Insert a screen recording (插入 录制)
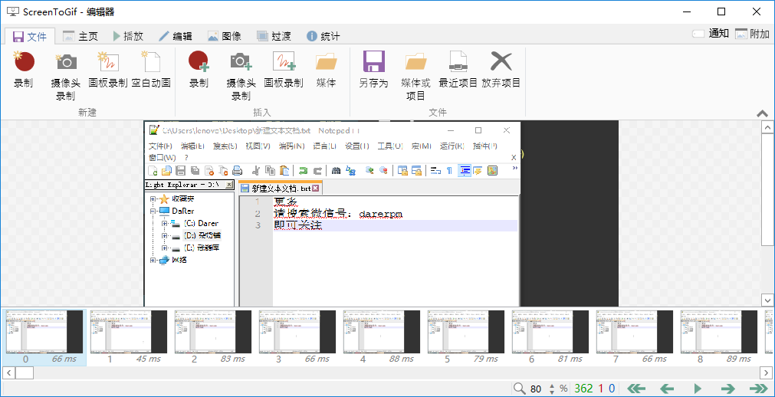Viewport: 775px width, 397px height. 199,71
